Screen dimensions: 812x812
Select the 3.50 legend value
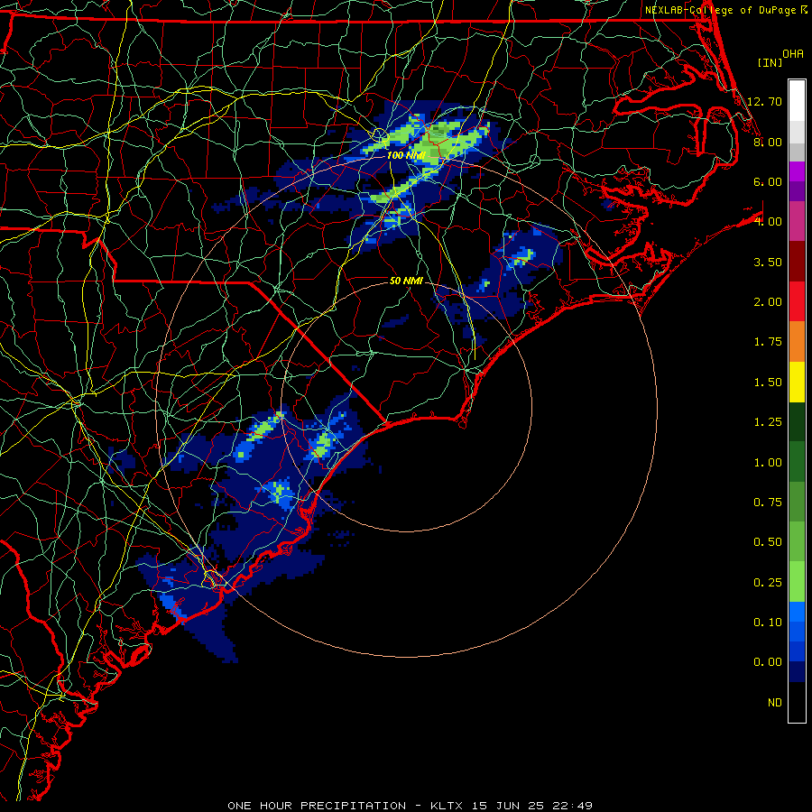[x=767, y=262]
